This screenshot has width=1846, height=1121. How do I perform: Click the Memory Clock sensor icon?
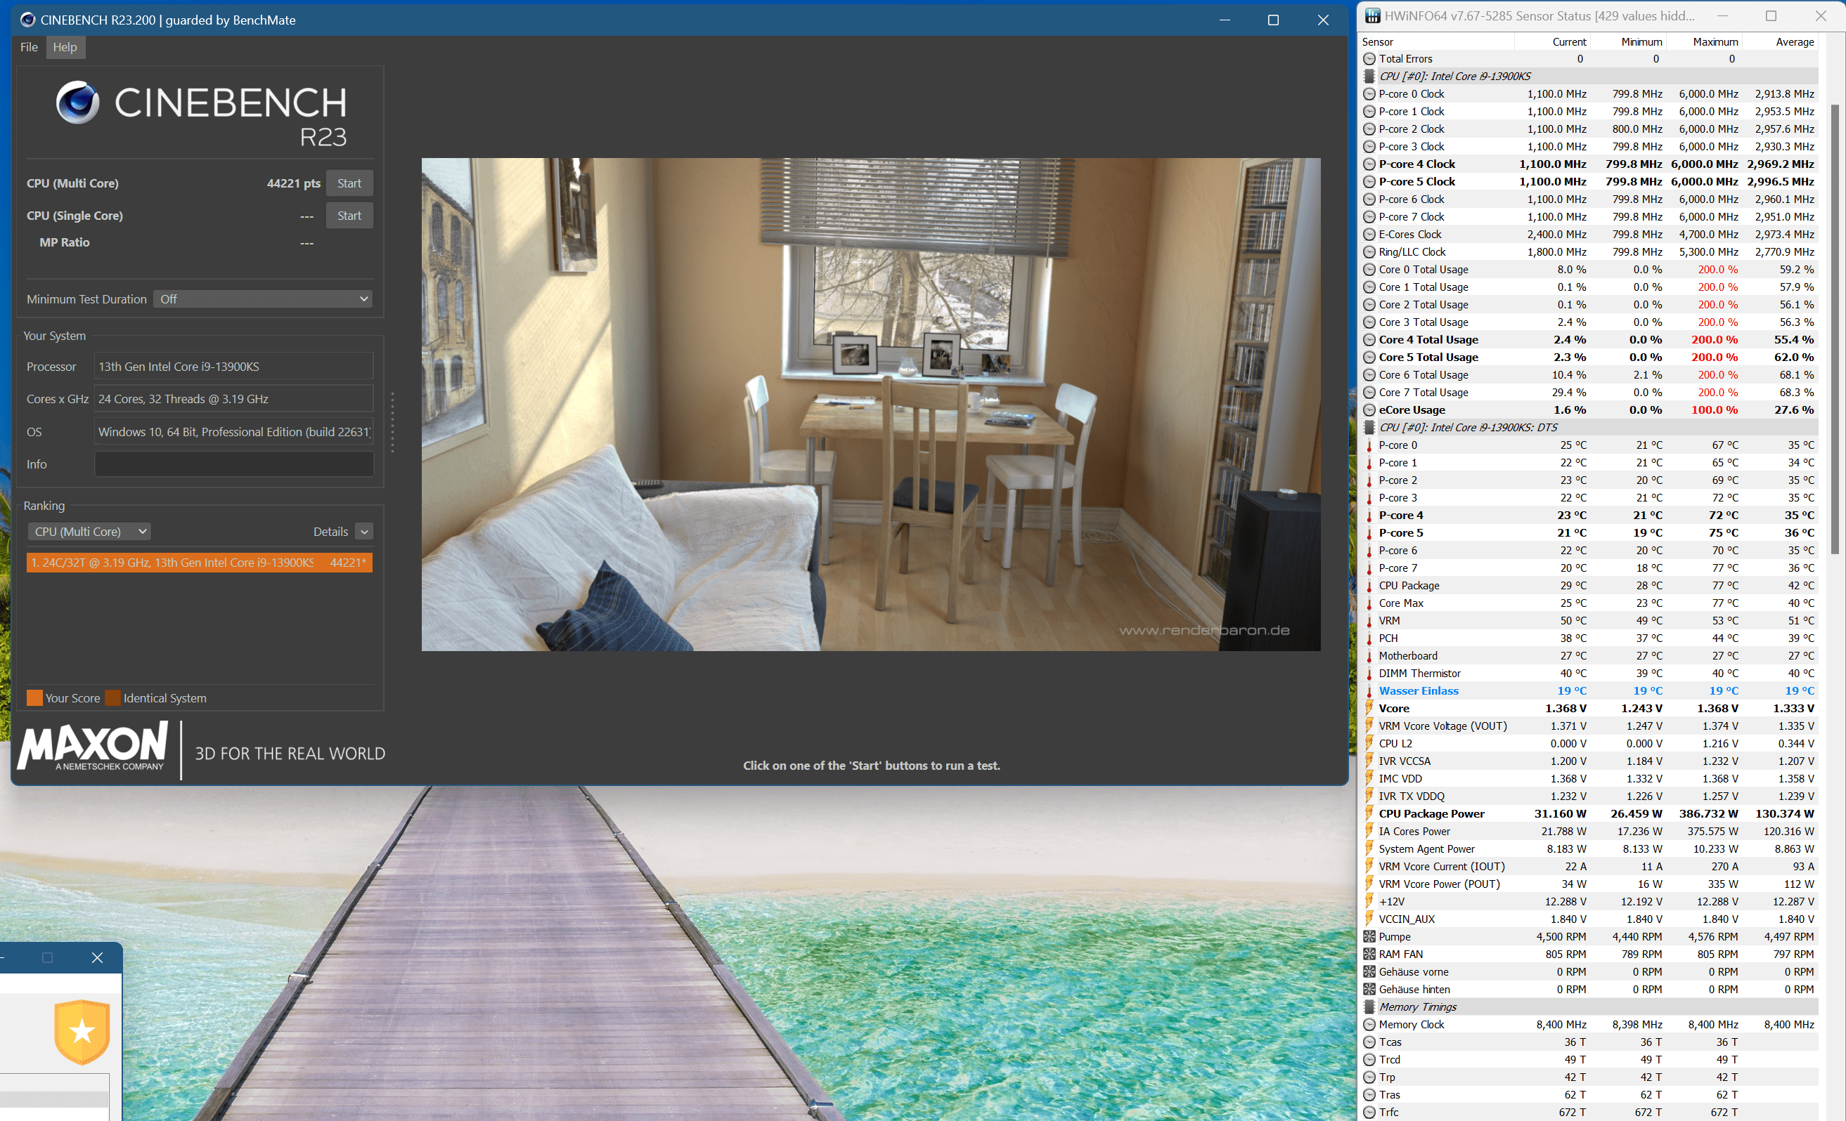(x=1369, y=1025)
